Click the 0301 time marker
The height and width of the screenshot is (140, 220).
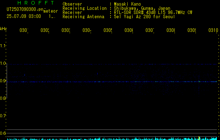pos(24,30)
